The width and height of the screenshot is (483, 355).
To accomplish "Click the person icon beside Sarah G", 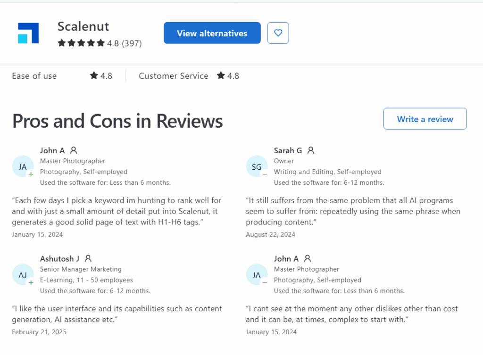I will (311, 150).
